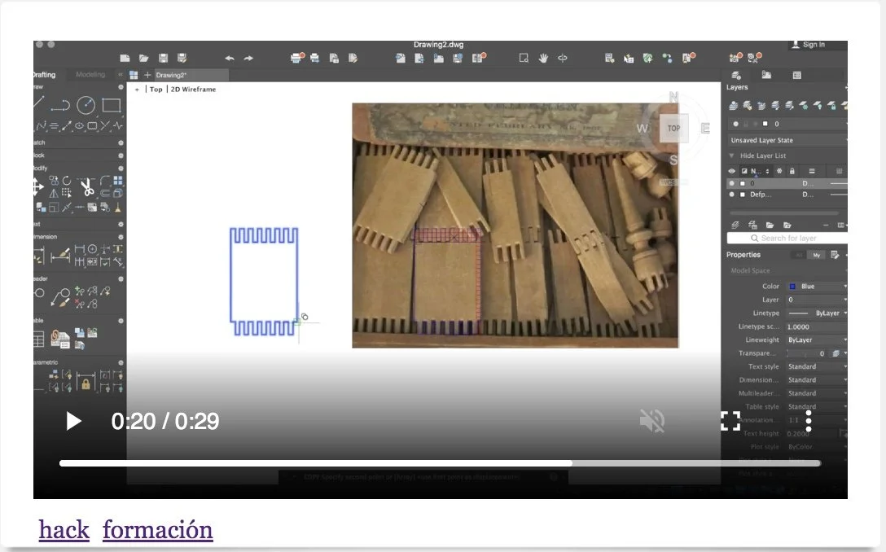Screen dimensions: 886x552
Task: Play the video
Action: (73, 422)
